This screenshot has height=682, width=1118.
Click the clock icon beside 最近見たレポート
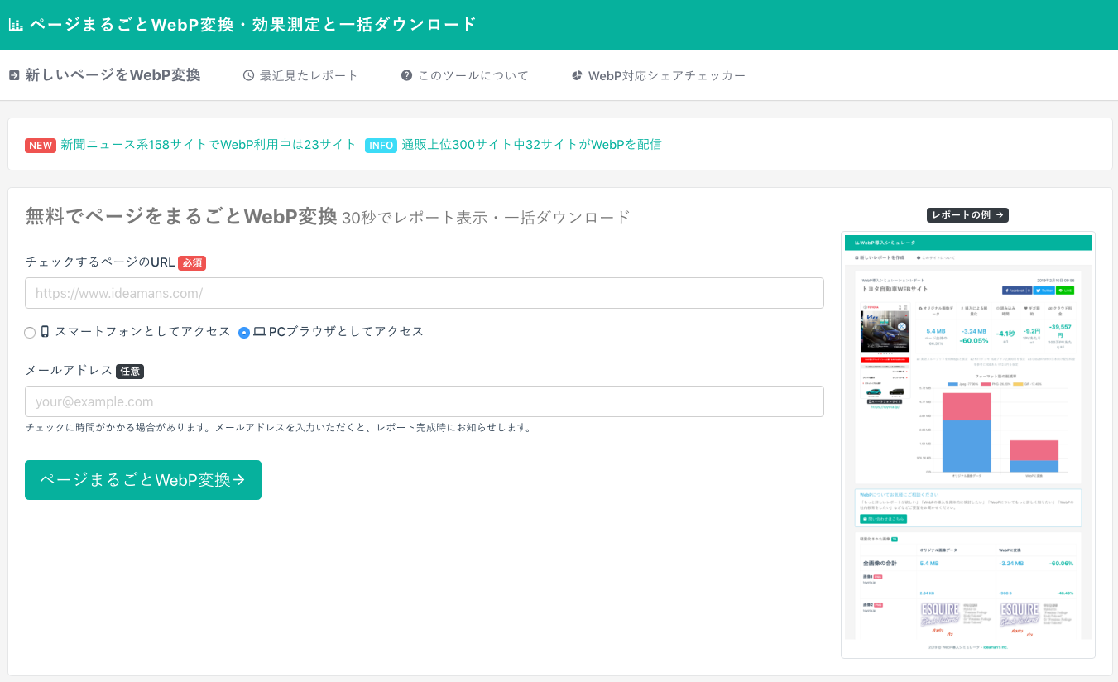[x=248, y=75]
